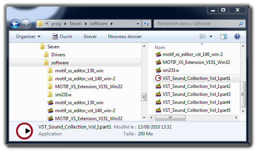259x154 pixels.
Task: Click the tree pane scroll up arrow
Action: point(144,46)
